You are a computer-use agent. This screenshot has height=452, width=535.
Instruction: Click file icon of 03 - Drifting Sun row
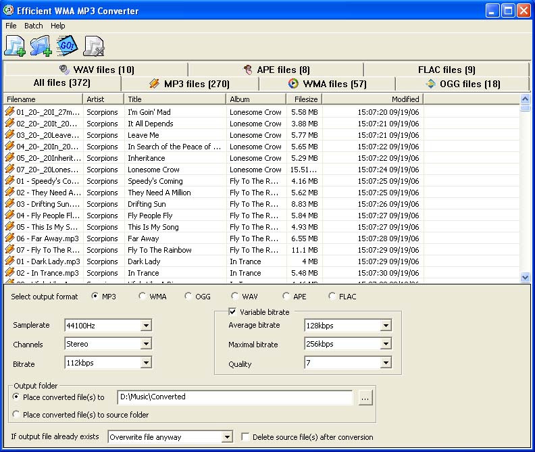coord(9,203)
